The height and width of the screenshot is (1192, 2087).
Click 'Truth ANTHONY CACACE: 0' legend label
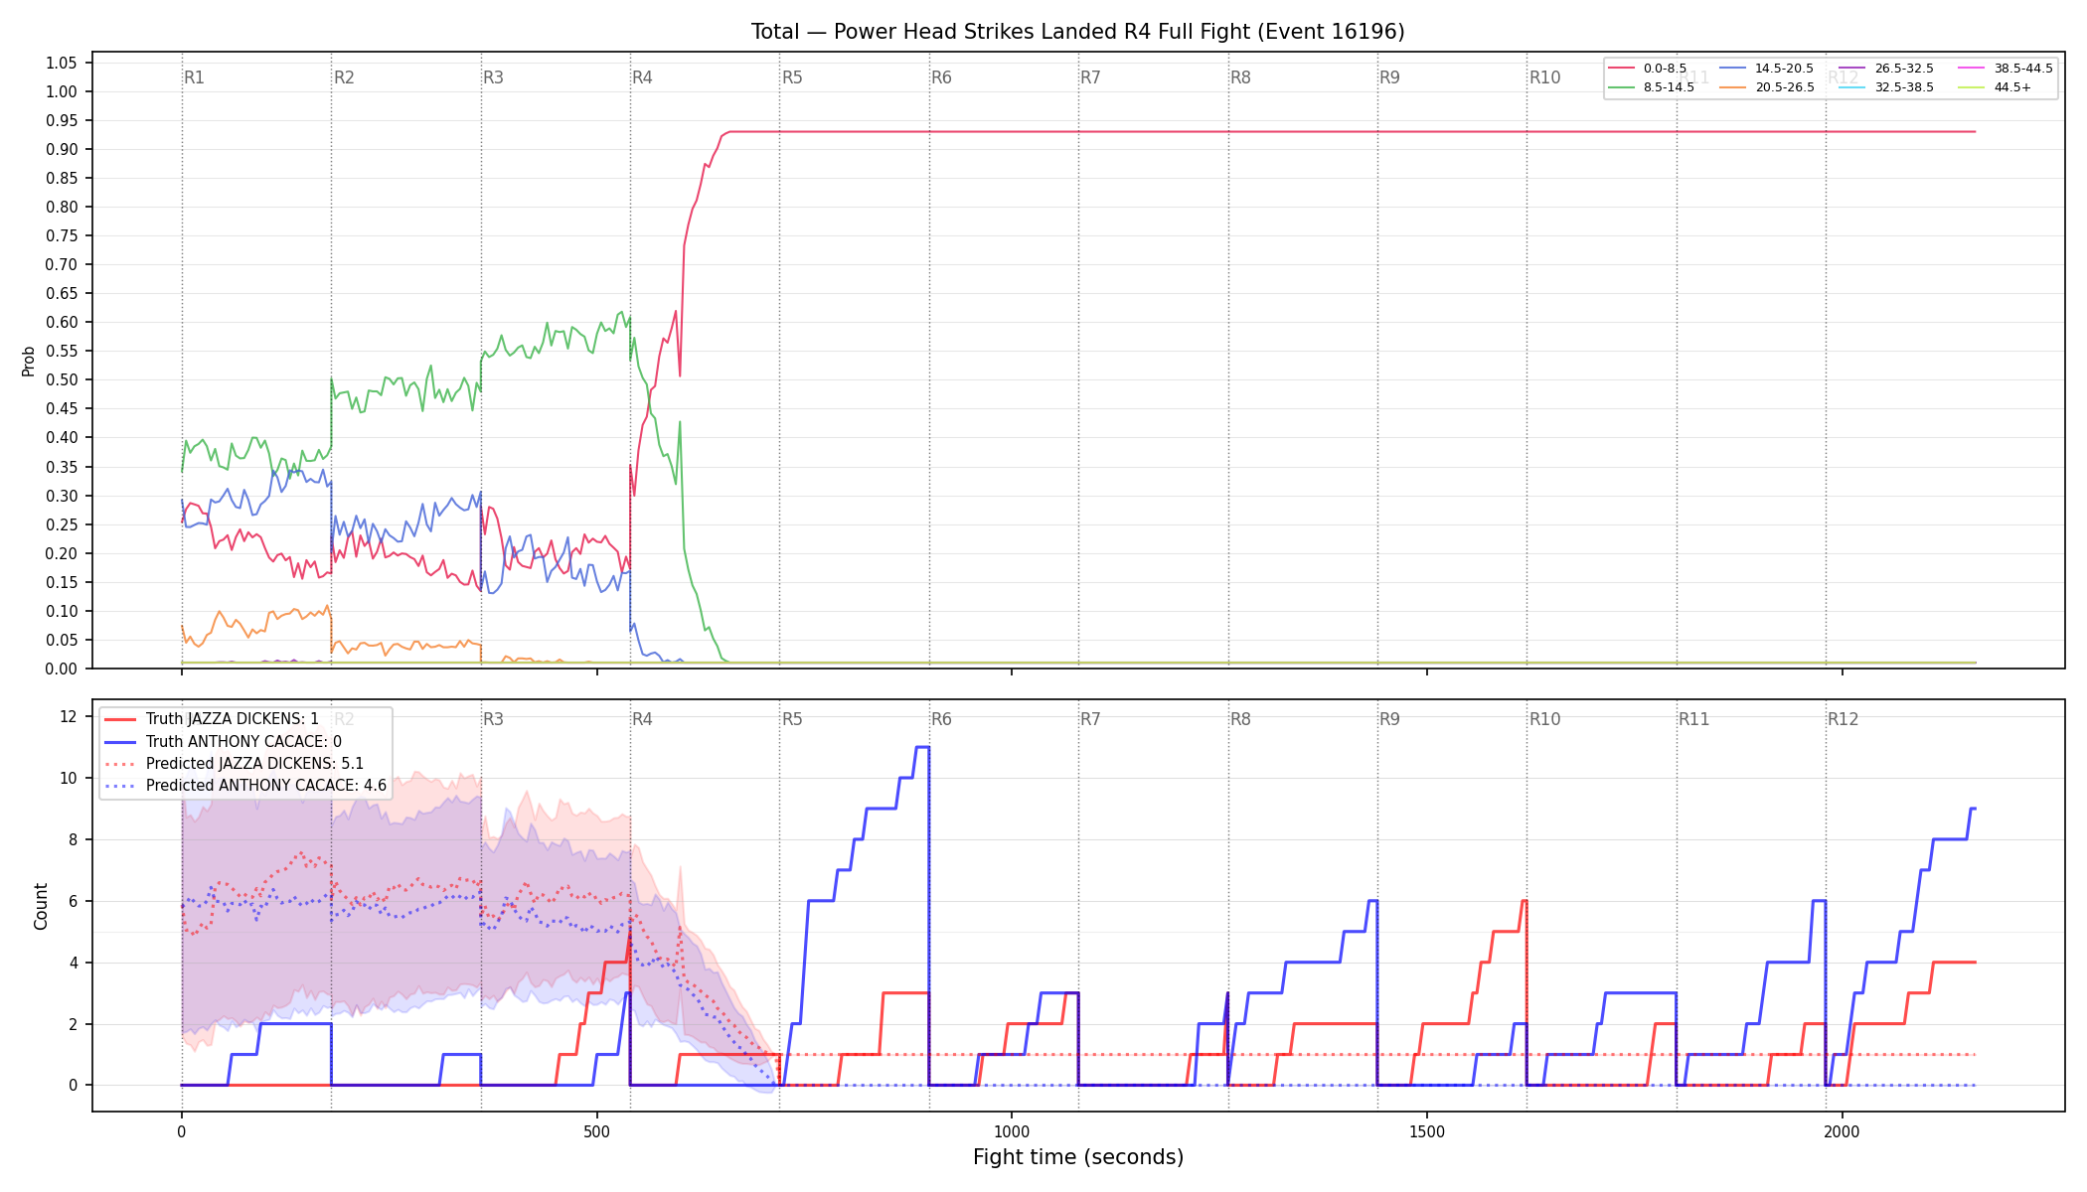[243, 741]
